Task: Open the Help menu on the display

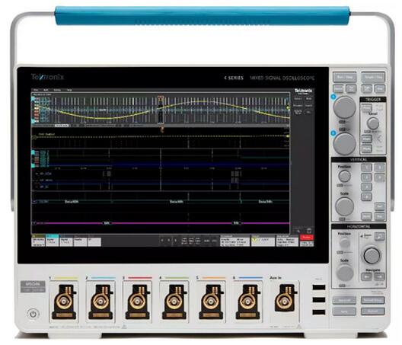Action: point(69,90)
